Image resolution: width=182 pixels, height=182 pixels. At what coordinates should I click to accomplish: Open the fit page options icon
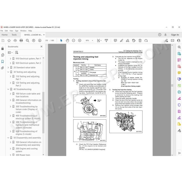click(x=99, y=41)
